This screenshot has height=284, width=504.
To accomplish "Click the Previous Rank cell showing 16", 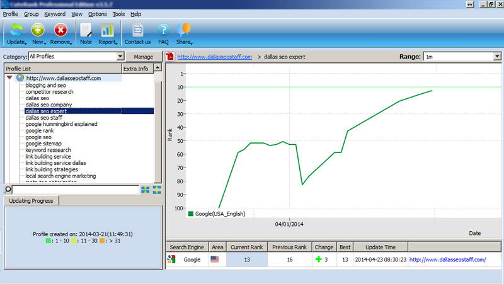I will coord(290,259).
